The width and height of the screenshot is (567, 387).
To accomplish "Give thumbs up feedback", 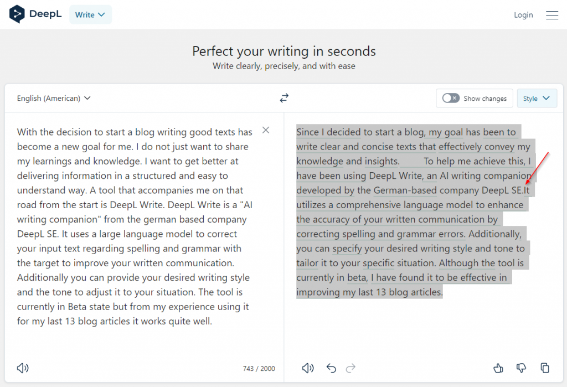I will 498,368.
